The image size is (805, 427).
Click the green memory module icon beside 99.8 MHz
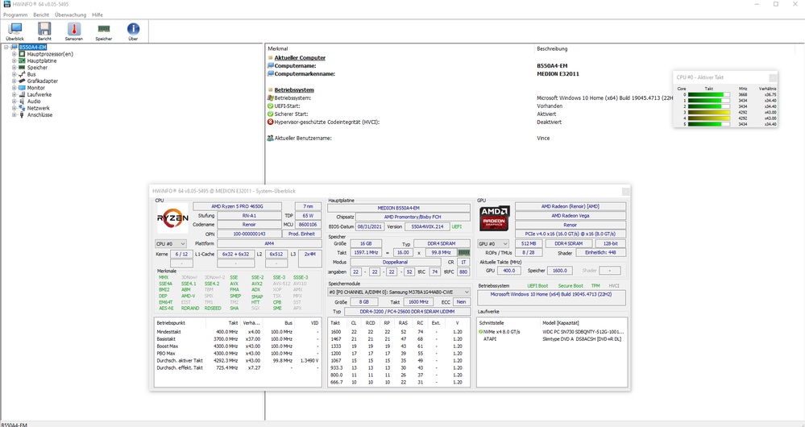click(463, 252)
